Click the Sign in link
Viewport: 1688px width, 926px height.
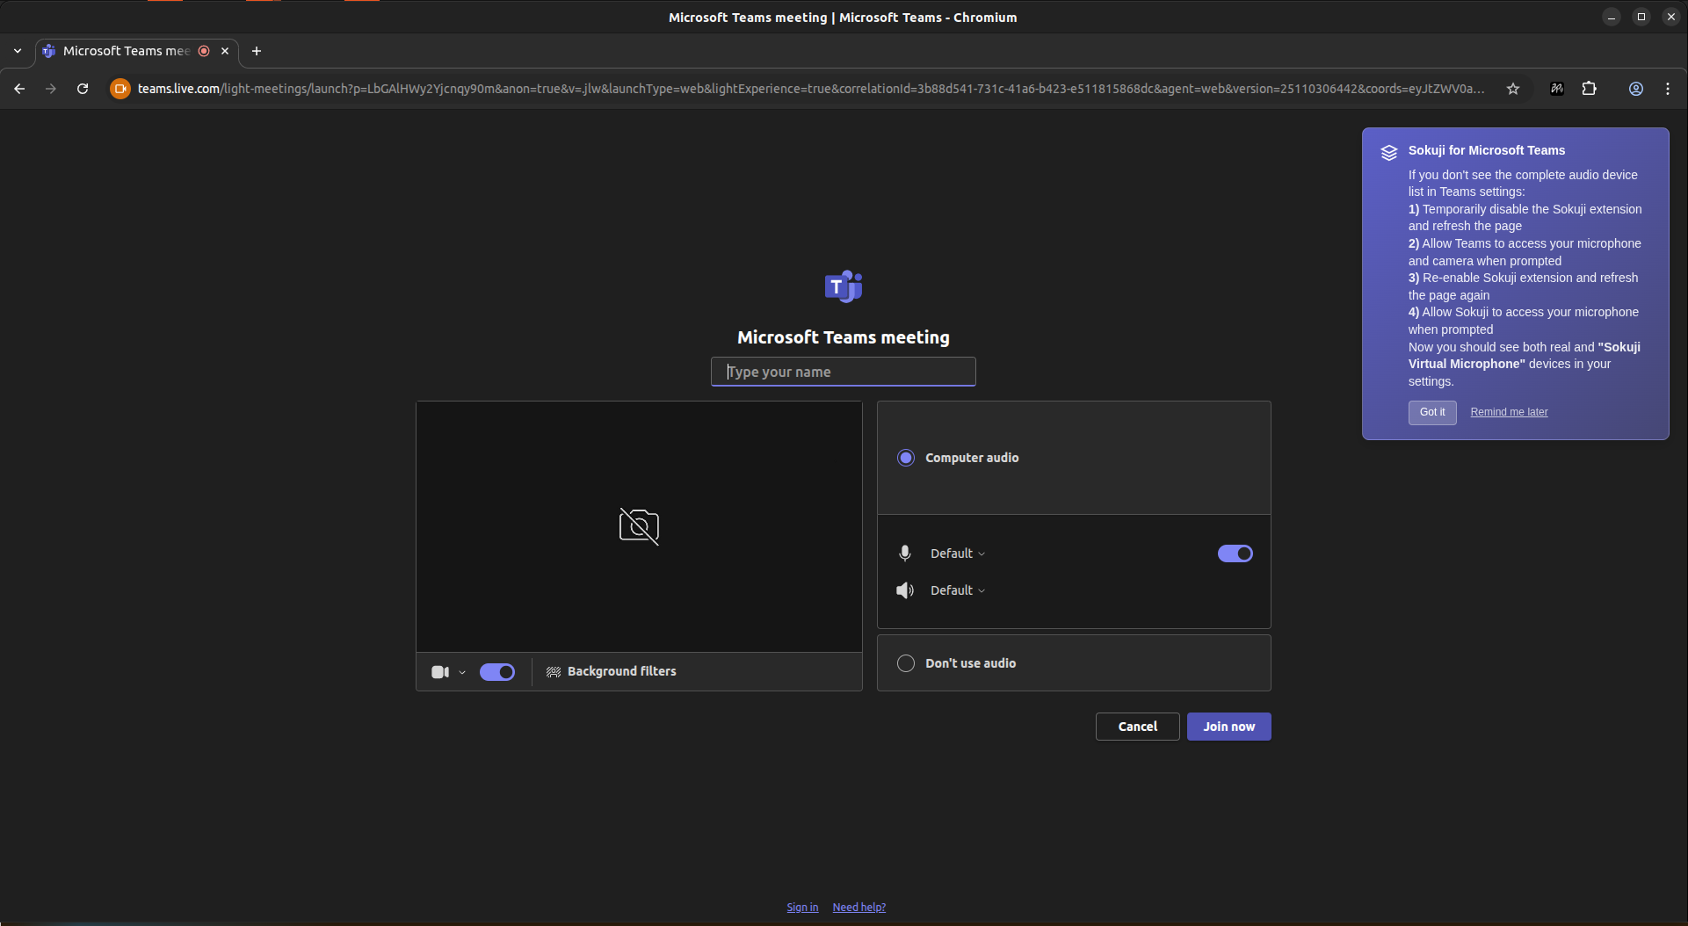click(802, 908)
